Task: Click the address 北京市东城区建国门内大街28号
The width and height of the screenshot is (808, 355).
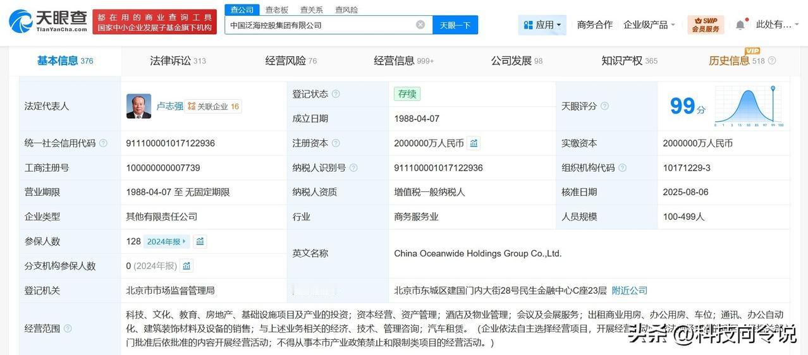Action: pos(500,291)
